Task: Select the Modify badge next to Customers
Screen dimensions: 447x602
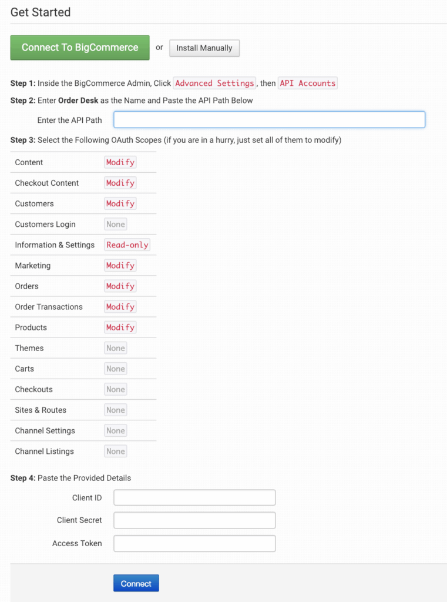Action: point(120,203)
